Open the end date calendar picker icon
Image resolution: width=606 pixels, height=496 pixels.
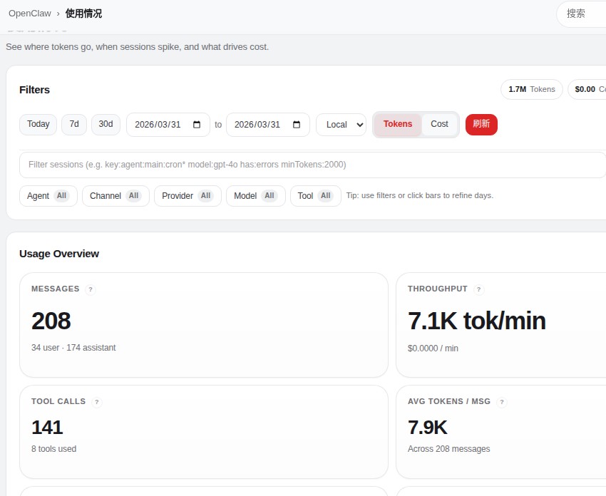point(297,125)
